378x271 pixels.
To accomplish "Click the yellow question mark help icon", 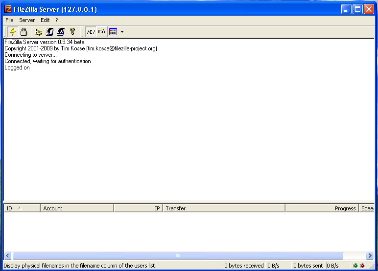I will click(x=72, y=32).
